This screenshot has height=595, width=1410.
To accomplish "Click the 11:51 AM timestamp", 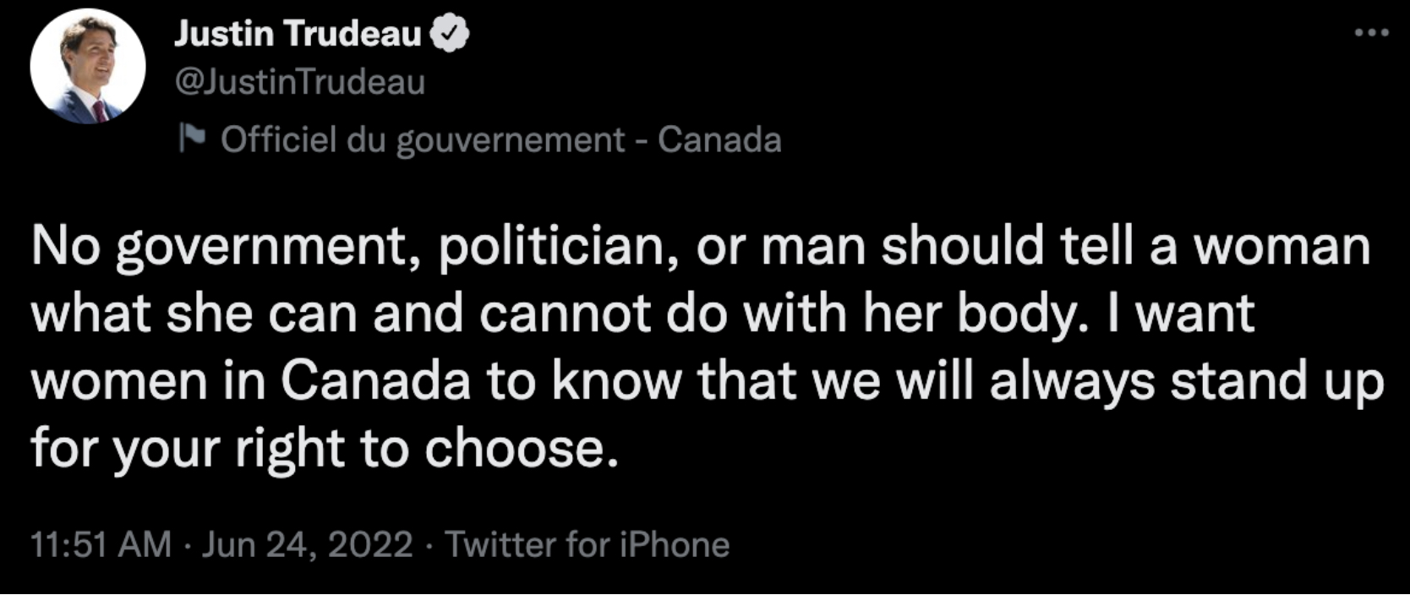I will (101, 544).
